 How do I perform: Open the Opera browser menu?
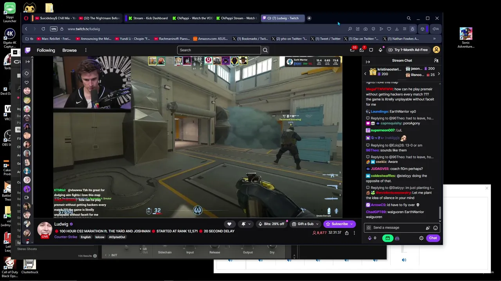click(x=26, y=18)
